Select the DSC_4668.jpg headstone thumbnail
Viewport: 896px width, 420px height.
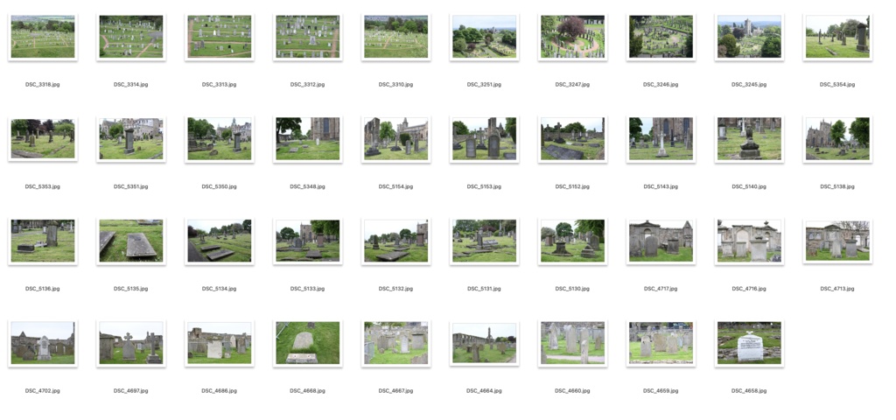click(x=307, y=343)
